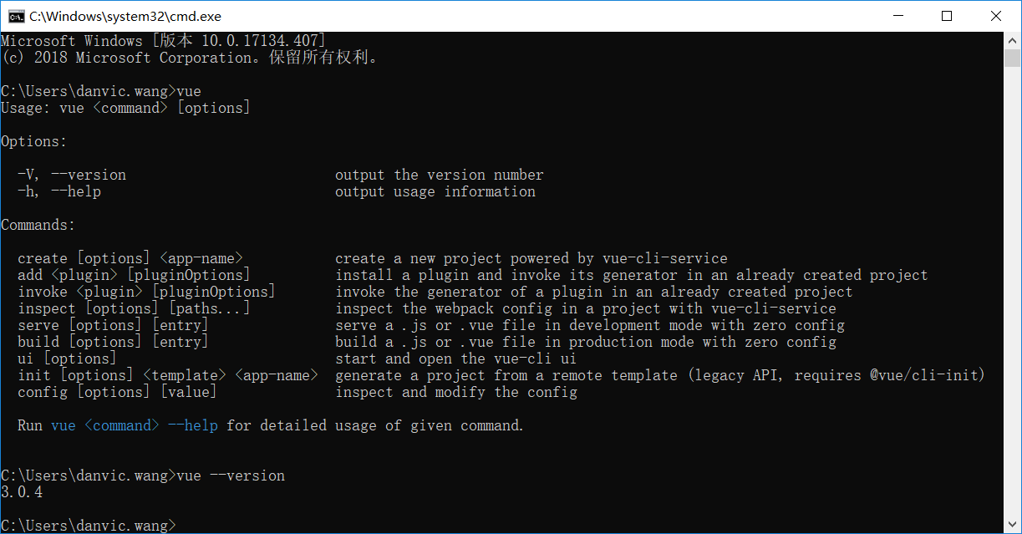1022x534 pixels.
Task: Click the 'create [options] <app-name>' command entry
Action: coord(130,257)
